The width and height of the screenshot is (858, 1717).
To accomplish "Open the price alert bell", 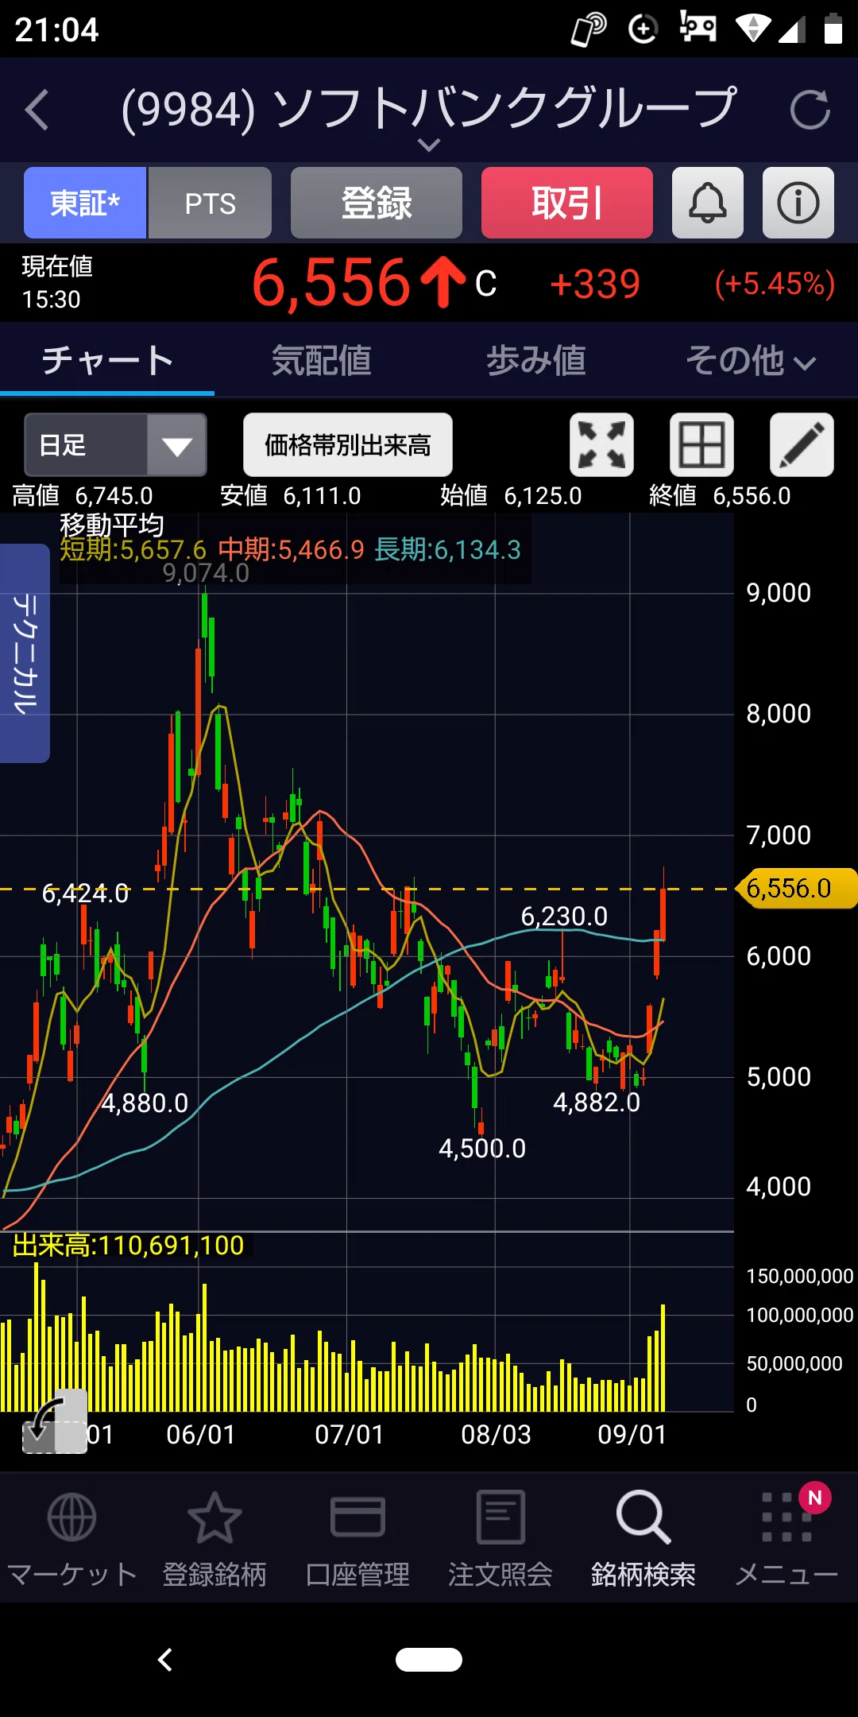I will pyautogui.click(x=707, y=203).
